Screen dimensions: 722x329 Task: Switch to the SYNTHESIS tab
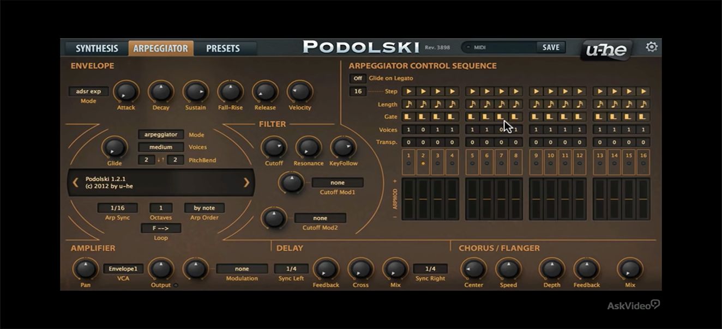click(x=97, y=48)
